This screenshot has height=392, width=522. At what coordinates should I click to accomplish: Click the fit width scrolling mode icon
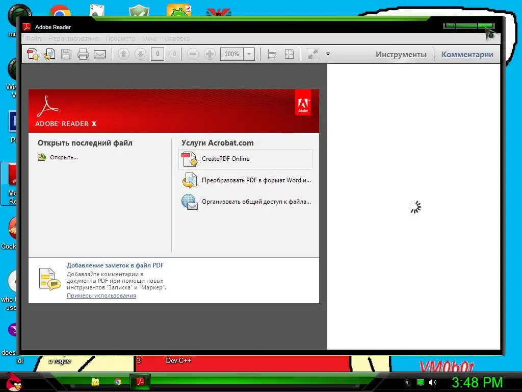click(272, 54)
